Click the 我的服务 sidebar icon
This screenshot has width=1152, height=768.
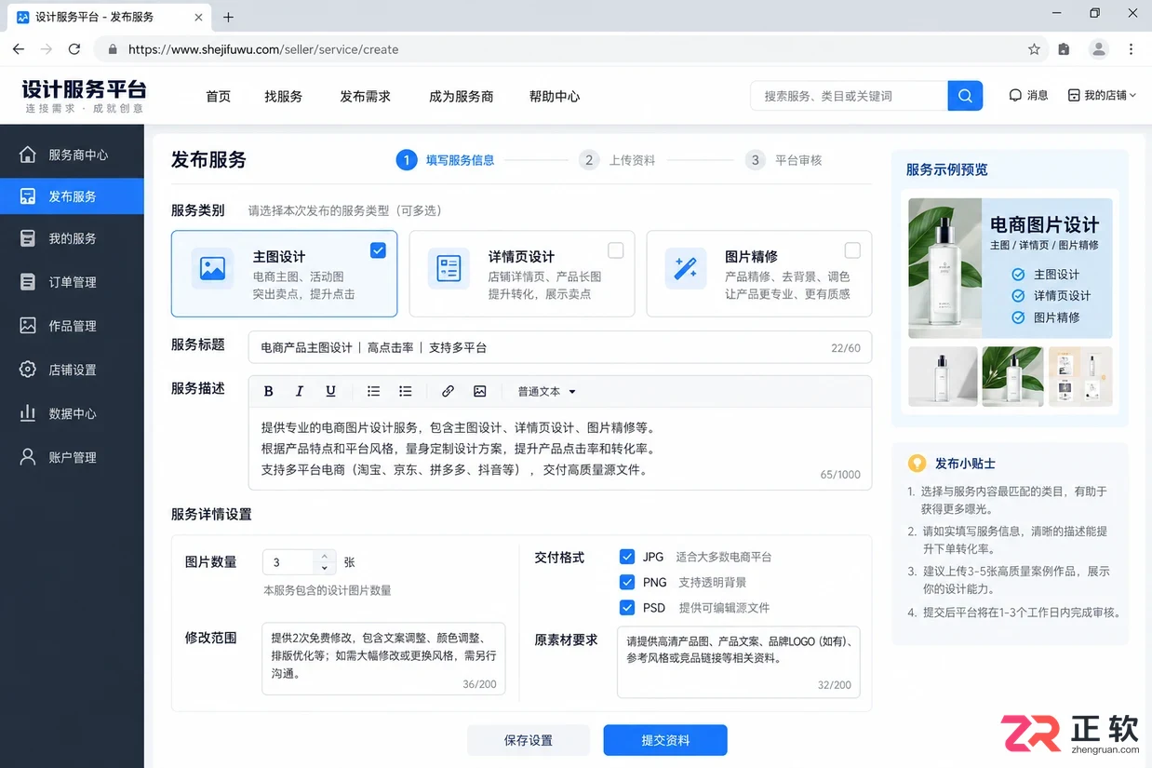coord(28,238)
